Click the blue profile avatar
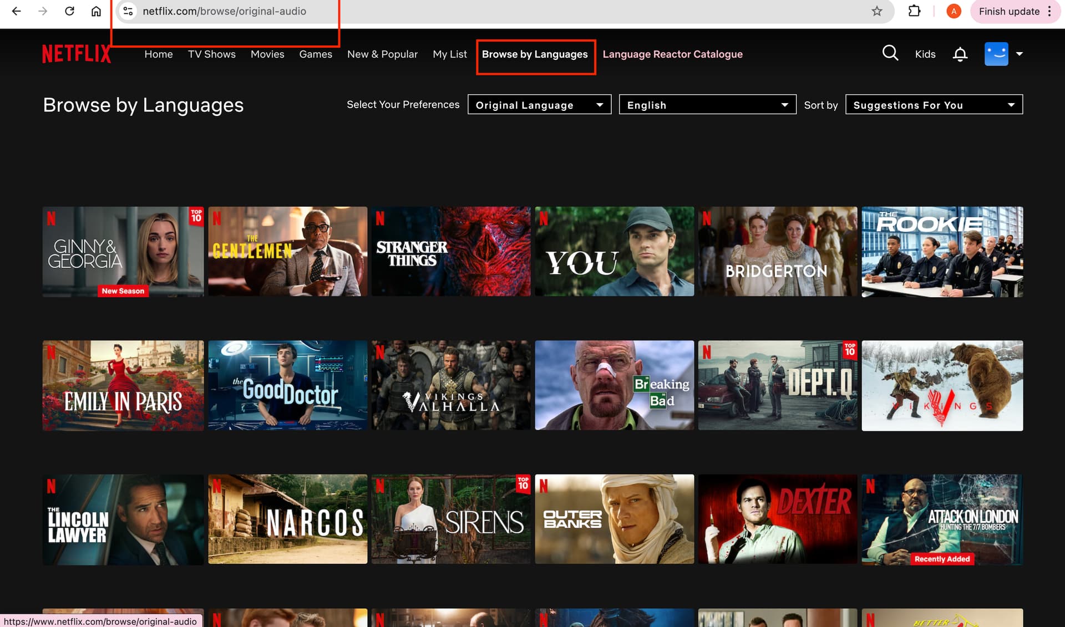 tap(996, 54)
